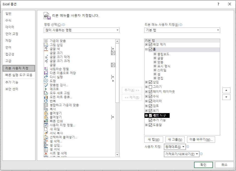Toggle the 데이터 tab checkbox
This screenshot has width=236, height=171.
(x=150, y=101)
